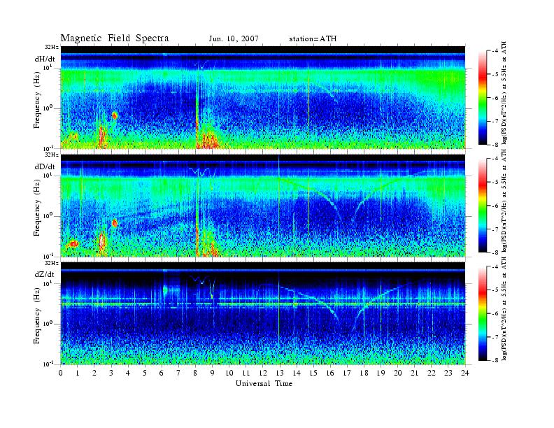The height and width of the screenshot is (428, 554).
Task: Click hour tick label 20 on time axis
Action: pos(398,373)
